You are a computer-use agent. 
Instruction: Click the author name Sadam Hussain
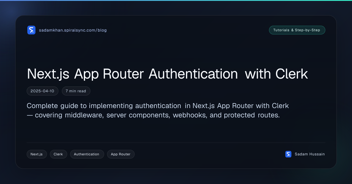tap(310, 154)
